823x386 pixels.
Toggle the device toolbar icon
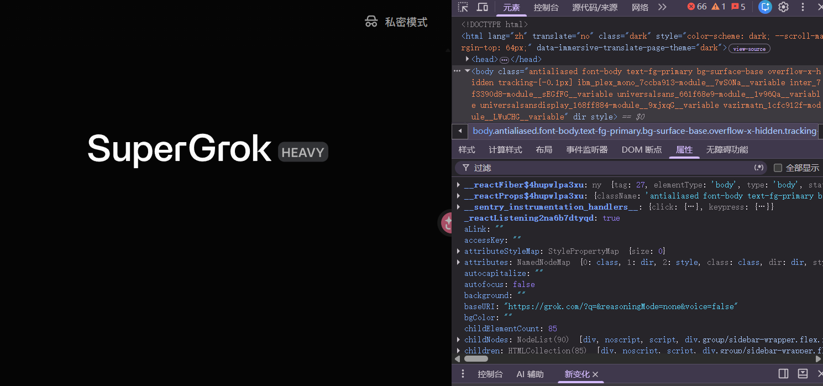483,7
